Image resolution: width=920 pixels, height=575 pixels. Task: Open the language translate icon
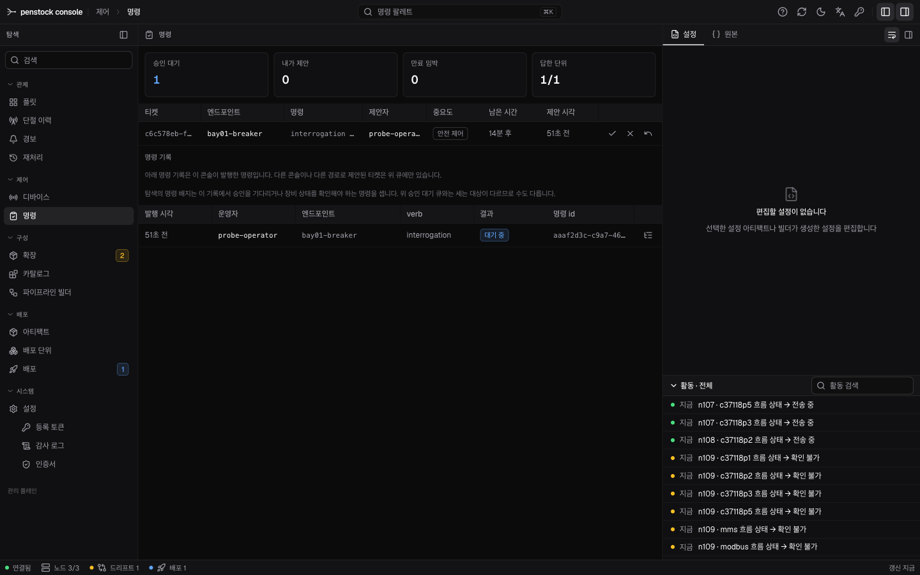840,12
